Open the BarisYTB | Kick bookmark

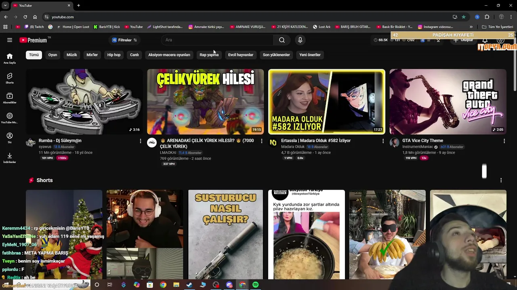tap(107, 27)
